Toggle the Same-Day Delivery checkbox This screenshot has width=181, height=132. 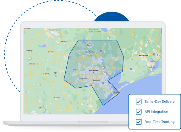139,102
